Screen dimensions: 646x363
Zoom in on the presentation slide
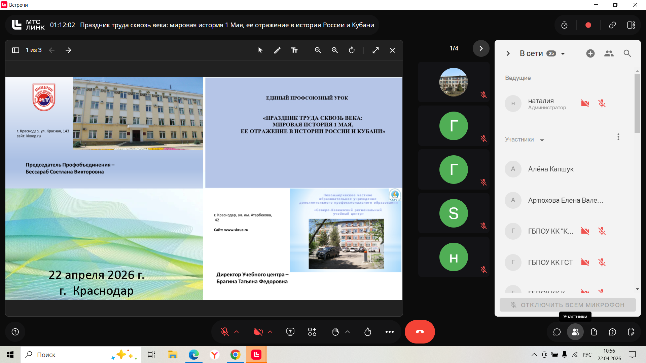(334, 50)
